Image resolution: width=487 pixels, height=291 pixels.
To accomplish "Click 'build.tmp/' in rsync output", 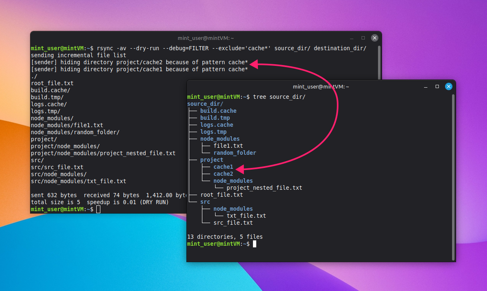I will (x=47, y=97).
